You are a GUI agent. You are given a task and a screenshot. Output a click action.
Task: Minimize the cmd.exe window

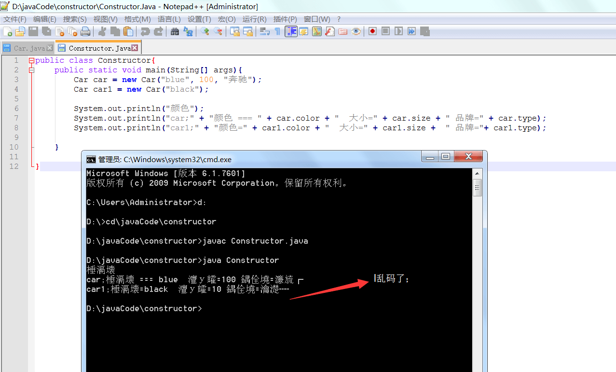coord(430,156)
